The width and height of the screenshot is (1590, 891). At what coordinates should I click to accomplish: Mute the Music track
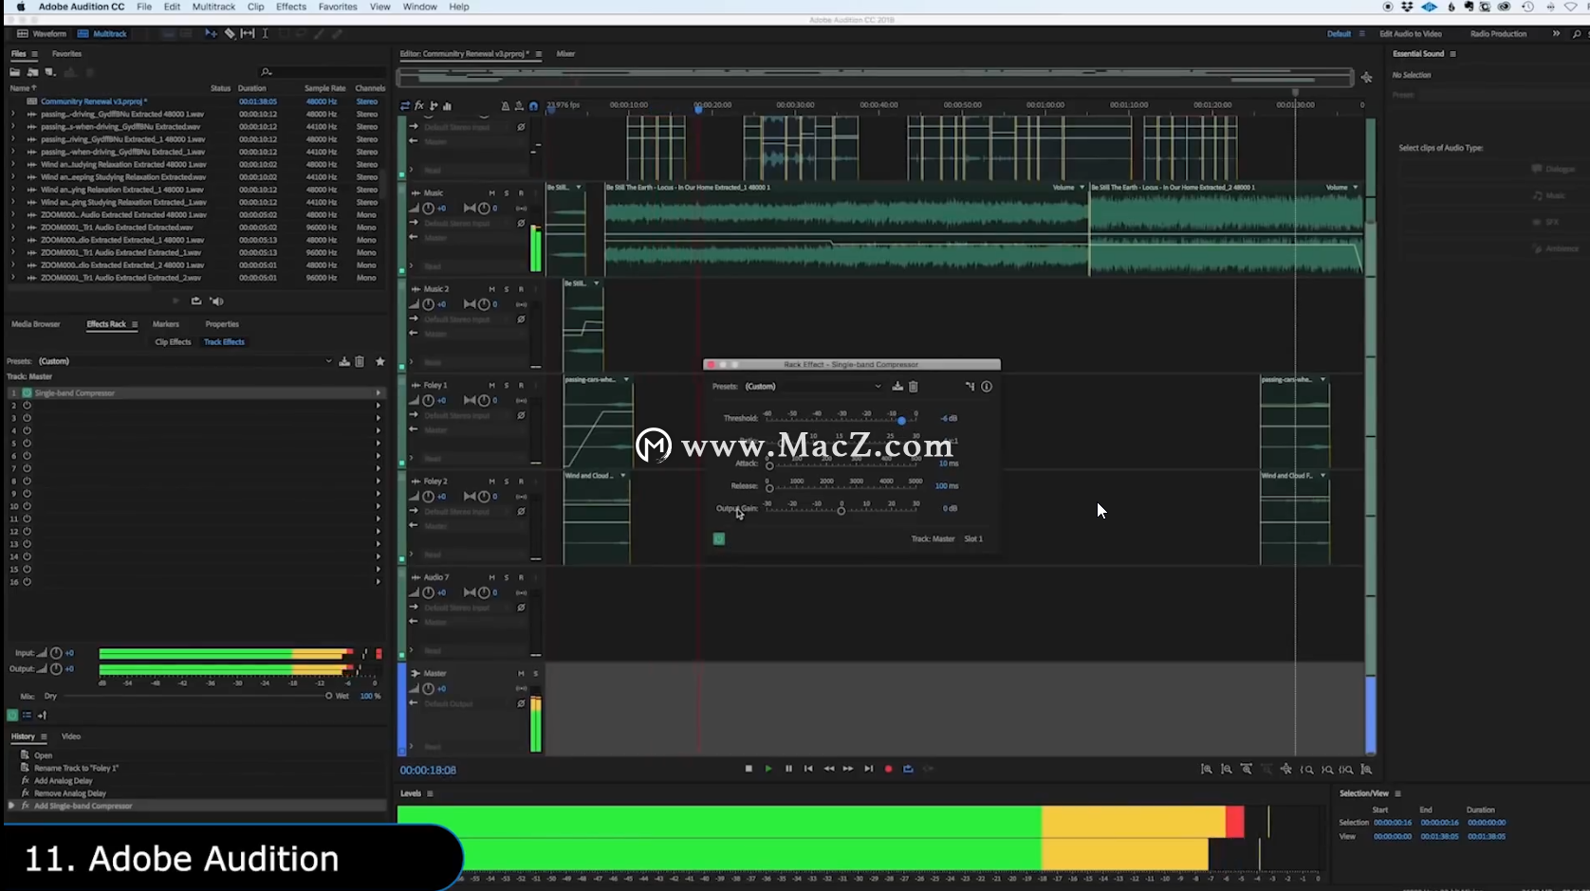[491, 193]
